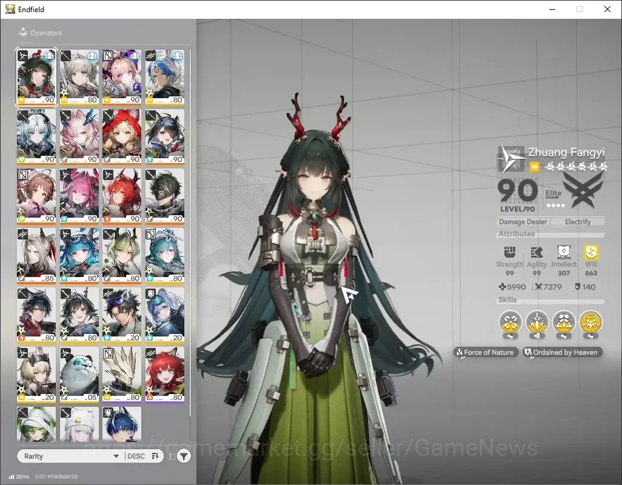This screenshot has height=485, width=622.
Task: Select the level 85 operator portrait
Action: click(36, 256)
